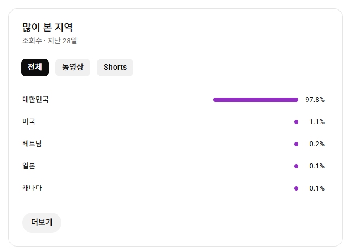The width and height of the screenshot is (350, 251).
Task: Select the 전체 filter tab
Action: click(x=35, y=68)
